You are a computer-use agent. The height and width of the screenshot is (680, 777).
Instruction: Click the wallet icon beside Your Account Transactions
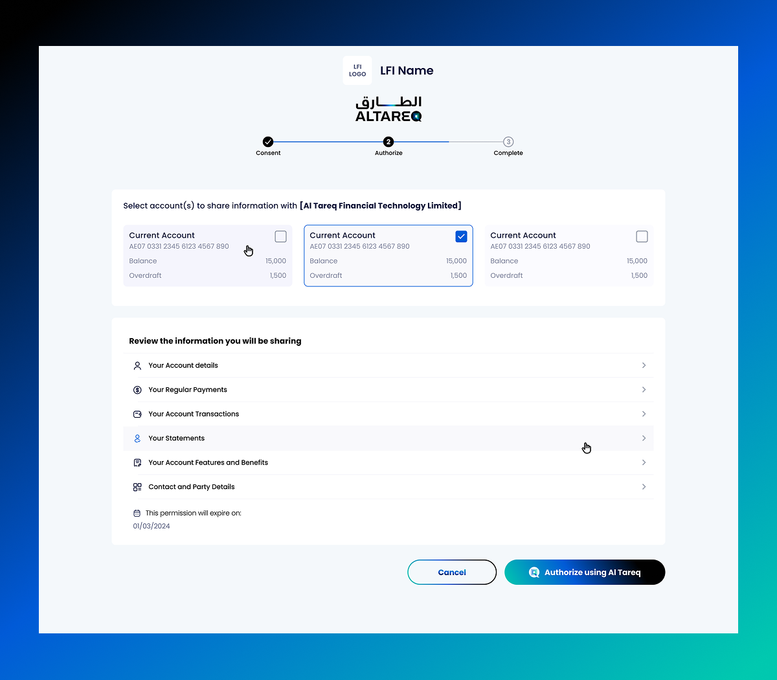tap(137, 414)
